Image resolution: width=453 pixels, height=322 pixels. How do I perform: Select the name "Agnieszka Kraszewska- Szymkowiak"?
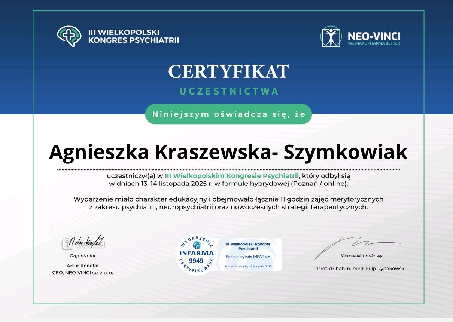pos(228,152)
